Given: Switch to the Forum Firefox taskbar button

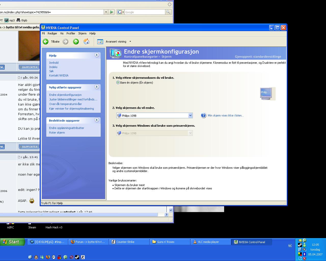Looking at the screenshot, I should click(x=88, y=242).
